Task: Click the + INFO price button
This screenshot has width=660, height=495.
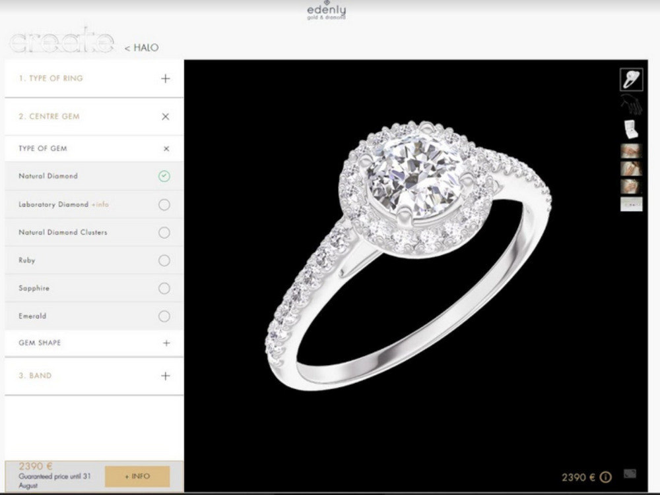Action: [x=137, y=476]
